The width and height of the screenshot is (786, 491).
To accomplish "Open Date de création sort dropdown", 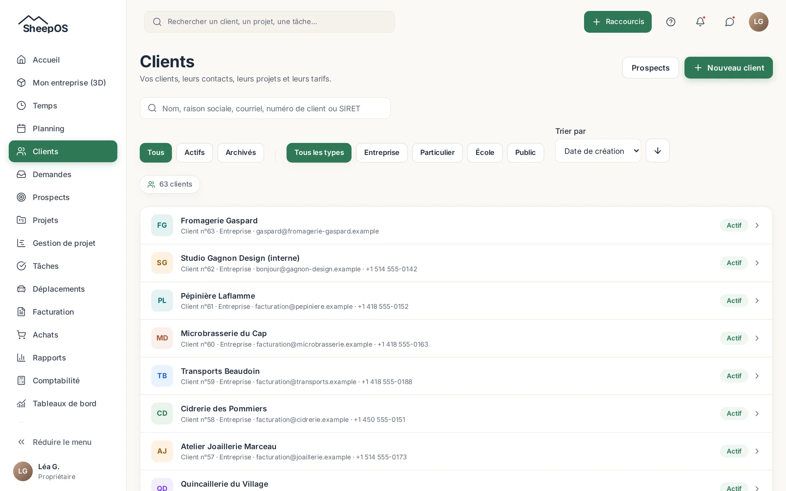I will pyautogui.click(x=598, y=151).
